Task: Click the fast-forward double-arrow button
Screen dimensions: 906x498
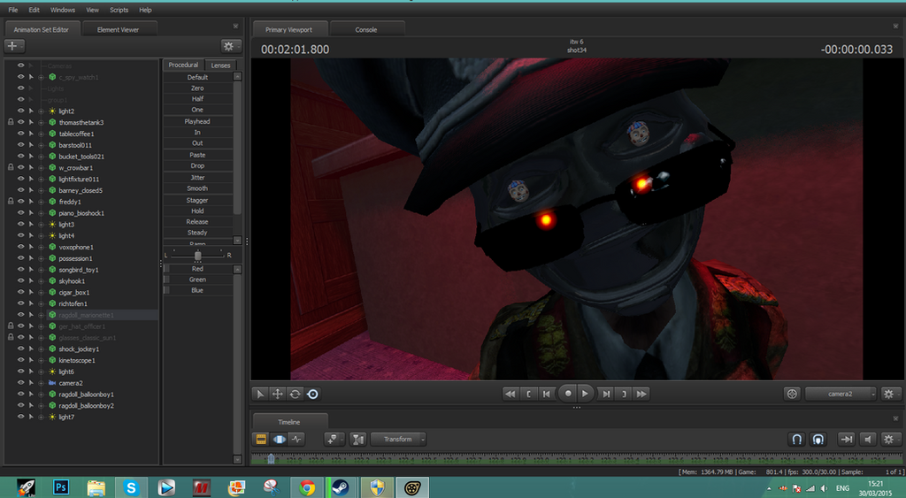Action: tap(641, 394)
